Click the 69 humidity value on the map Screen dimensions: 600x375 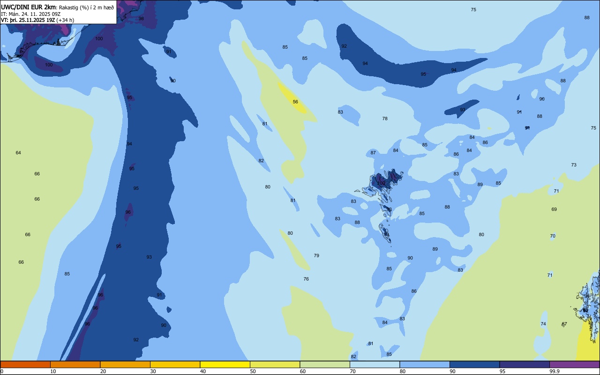[x=554, y=209]
